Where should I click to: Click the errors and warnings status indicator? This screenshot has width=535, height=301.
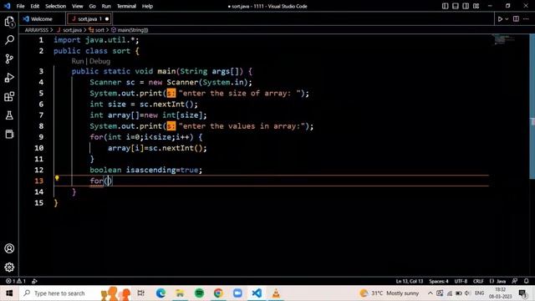click(16, 281)
